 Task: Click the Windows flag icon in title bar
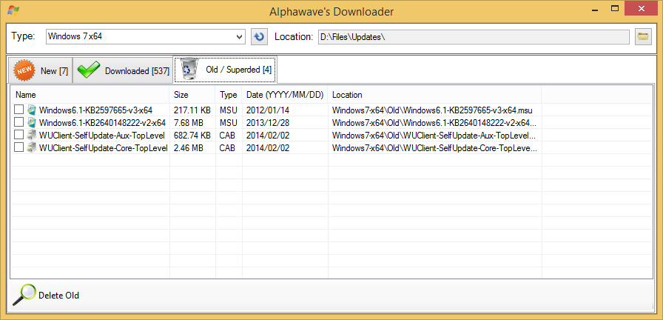13,10
